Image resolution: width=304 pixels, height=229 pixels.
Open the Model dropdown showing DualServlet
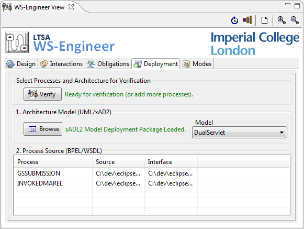239,133
